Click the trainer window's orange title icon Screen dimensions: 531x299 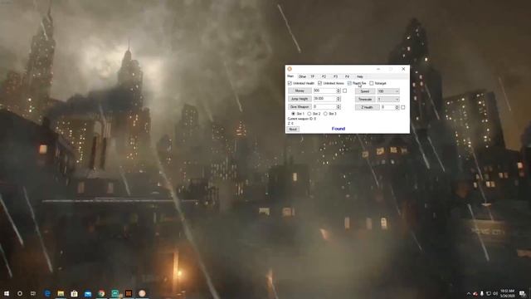coord(290,69)
